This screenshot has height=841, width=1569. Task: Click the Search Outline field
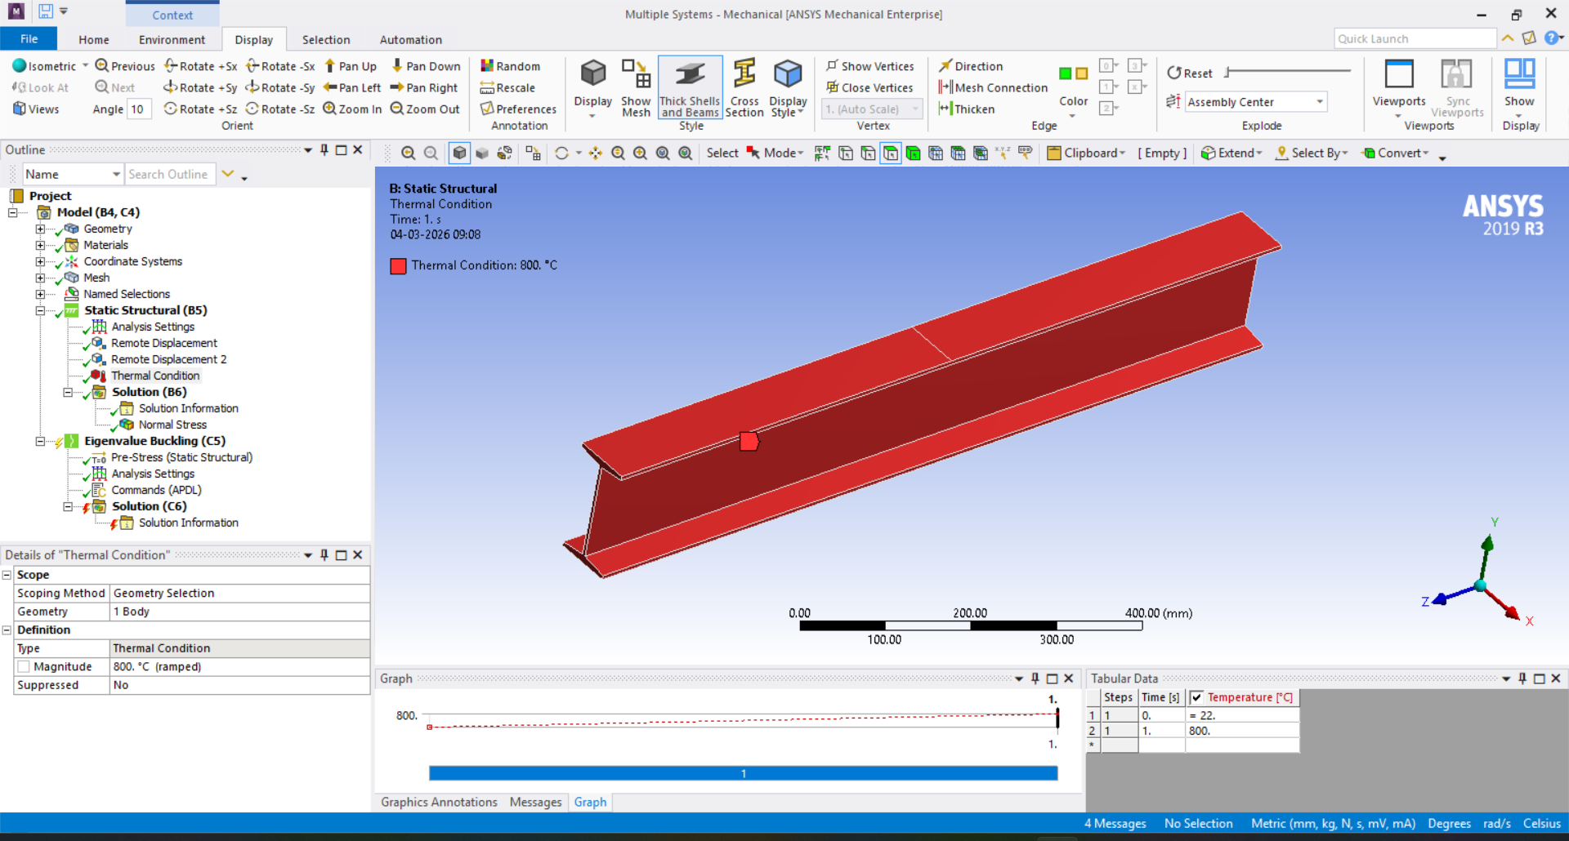170,174
